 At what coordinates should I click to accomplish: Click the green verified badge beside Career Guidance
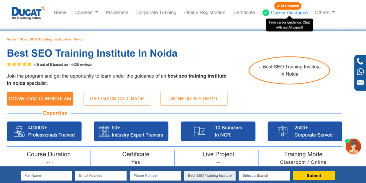266,13
